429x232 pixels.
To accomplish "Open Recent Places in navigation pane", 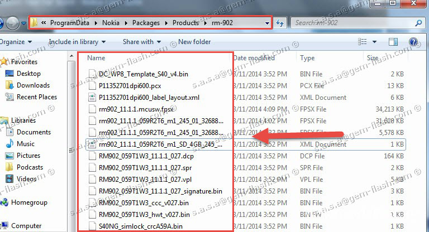I will click(x=37, y=97).
